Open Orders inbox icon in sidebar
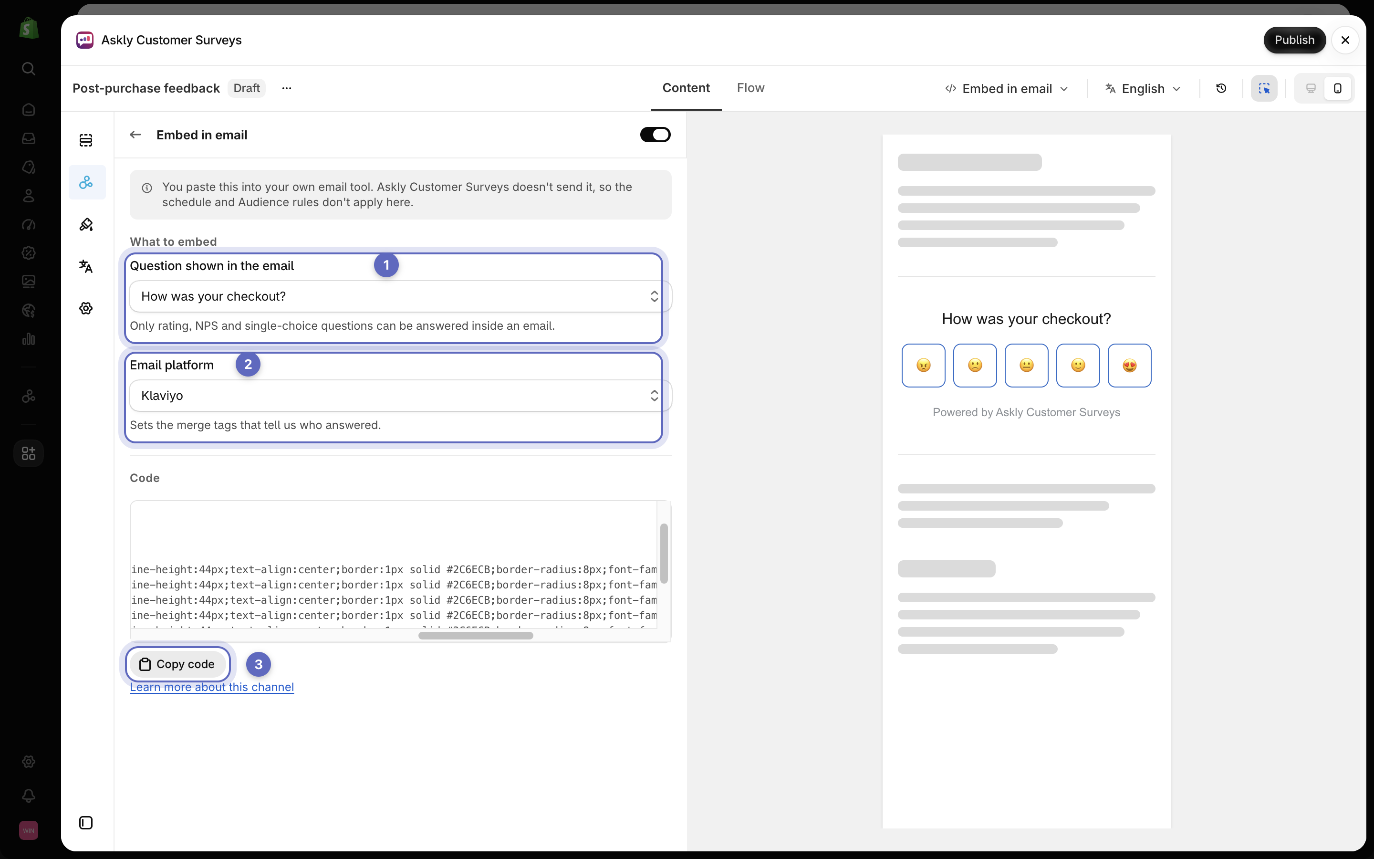 click(29, 138)
